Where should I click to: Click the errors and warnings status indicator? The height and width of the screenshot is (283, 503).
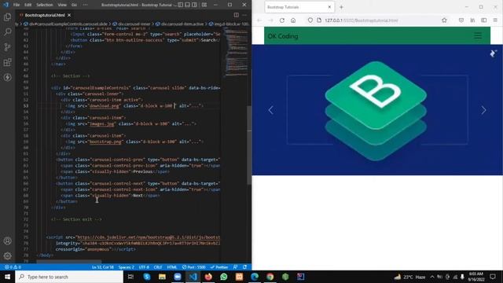(13, 267)
